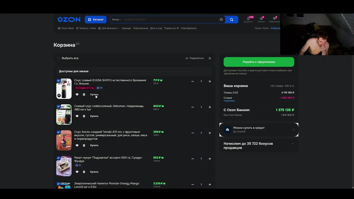Viewport: 354px width, 199px height.
Task: Open the Рахат-лукум product thumbnail
Action: (64, 166)
